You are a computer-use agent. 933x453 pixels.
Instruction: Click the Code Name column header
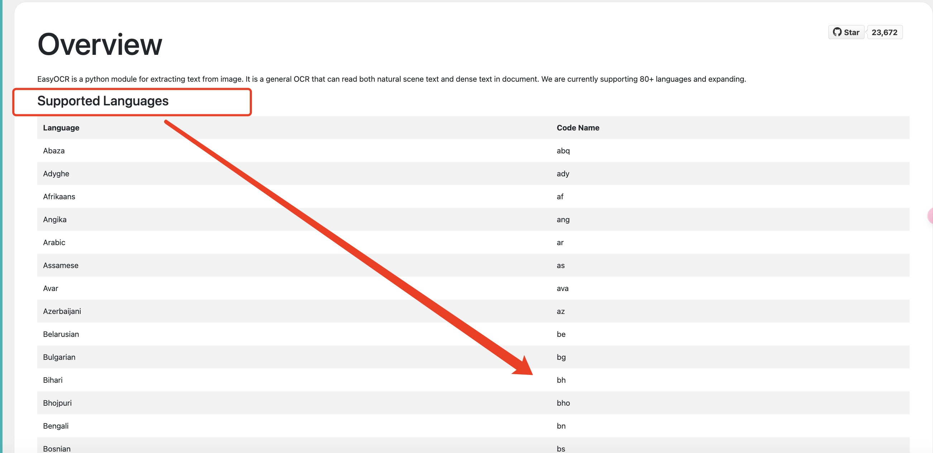click(x=578, y=128)
